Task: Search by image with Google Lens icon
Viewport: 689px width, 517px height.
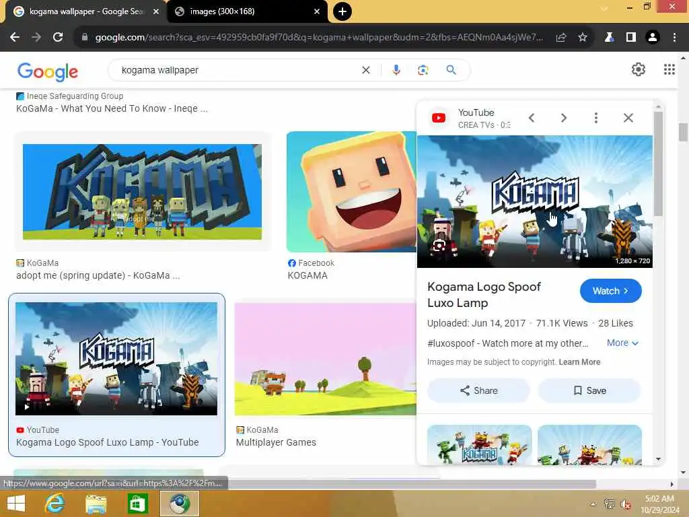Action: click(423, 70)
